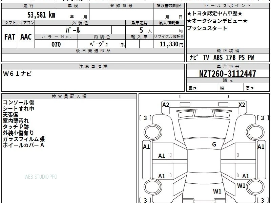Click inspector note ガラスフィルム張

click(24, 139)
